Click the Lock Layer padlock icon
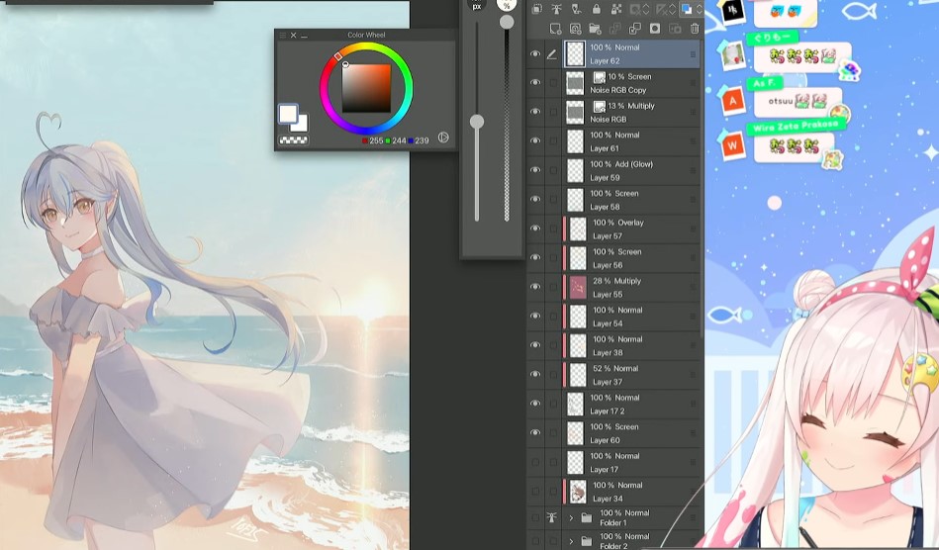This screenshot has height=550, width=939. coord(597,9)
